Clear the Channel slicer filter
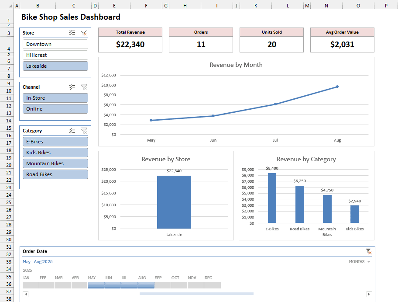The image size is (398, 302). [x=83, y=87]
